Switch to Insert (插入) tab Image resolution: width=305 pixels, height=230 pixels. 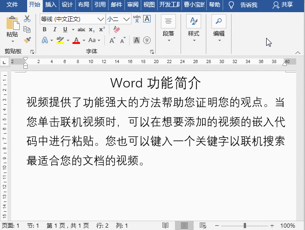point(51,5)
